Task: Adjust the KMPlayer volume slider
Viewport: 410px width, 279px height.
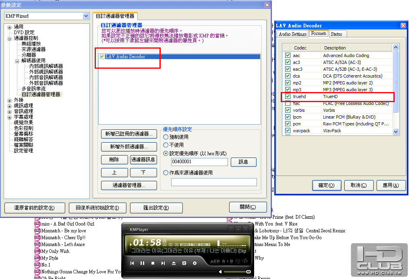Action: [x=237, y=272]
